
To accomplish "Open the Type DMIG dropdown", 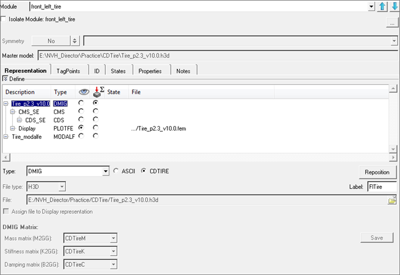I will click(x=105, y=172).
